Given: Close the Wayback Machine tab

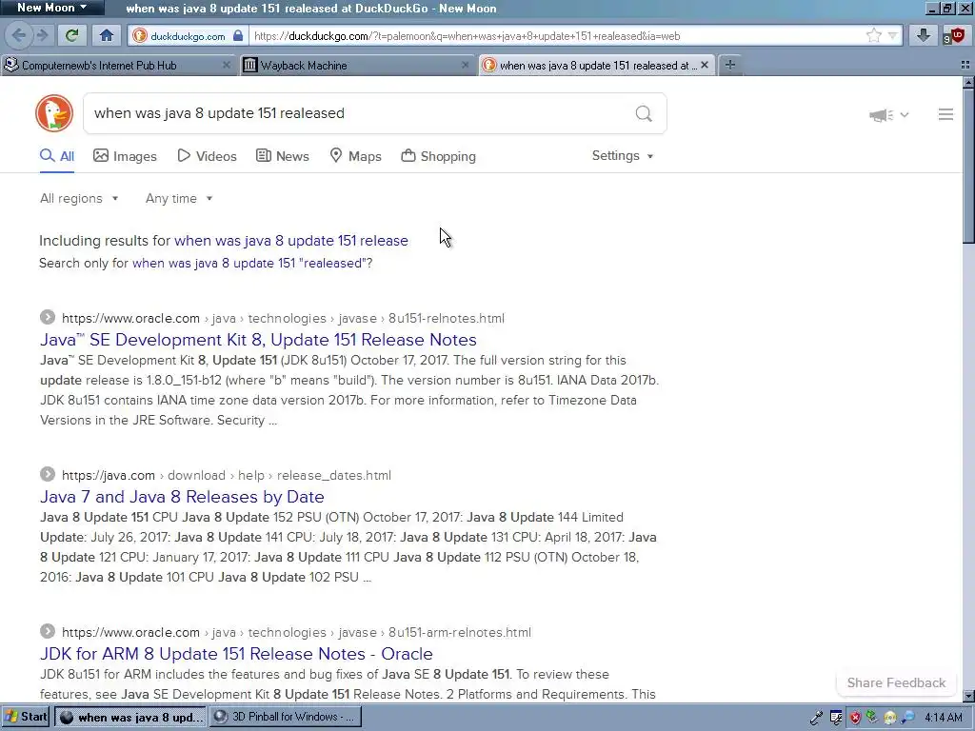Looking at the screenshot, I should click(465, 65).
